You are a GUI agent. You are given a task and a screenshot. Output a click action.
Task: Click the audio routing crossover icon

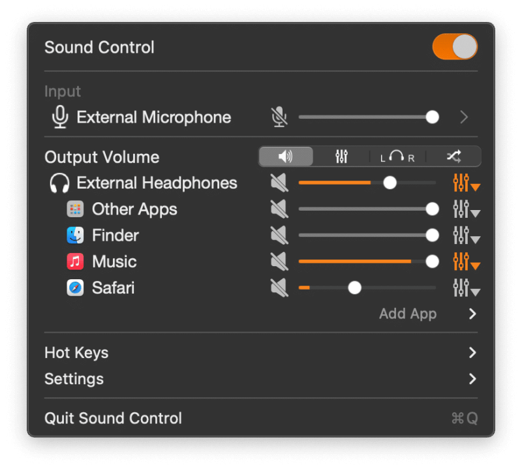click(453, 157)
